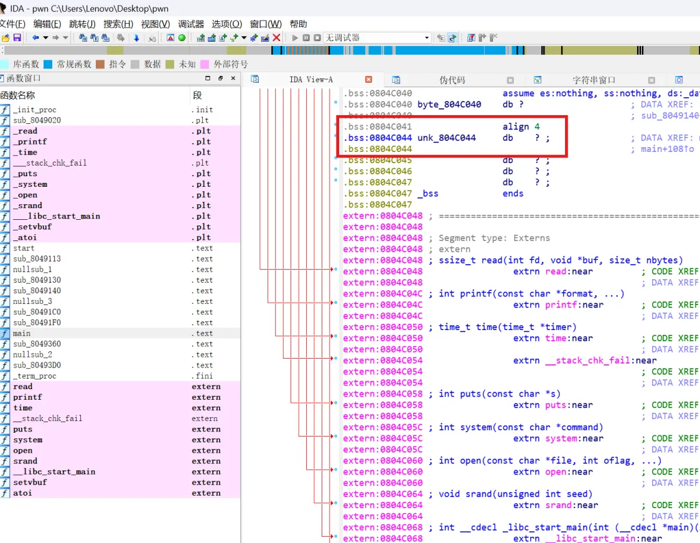Open the 视图(V) menu
This screenshot has height=543, width=700.
click(156, 24)
